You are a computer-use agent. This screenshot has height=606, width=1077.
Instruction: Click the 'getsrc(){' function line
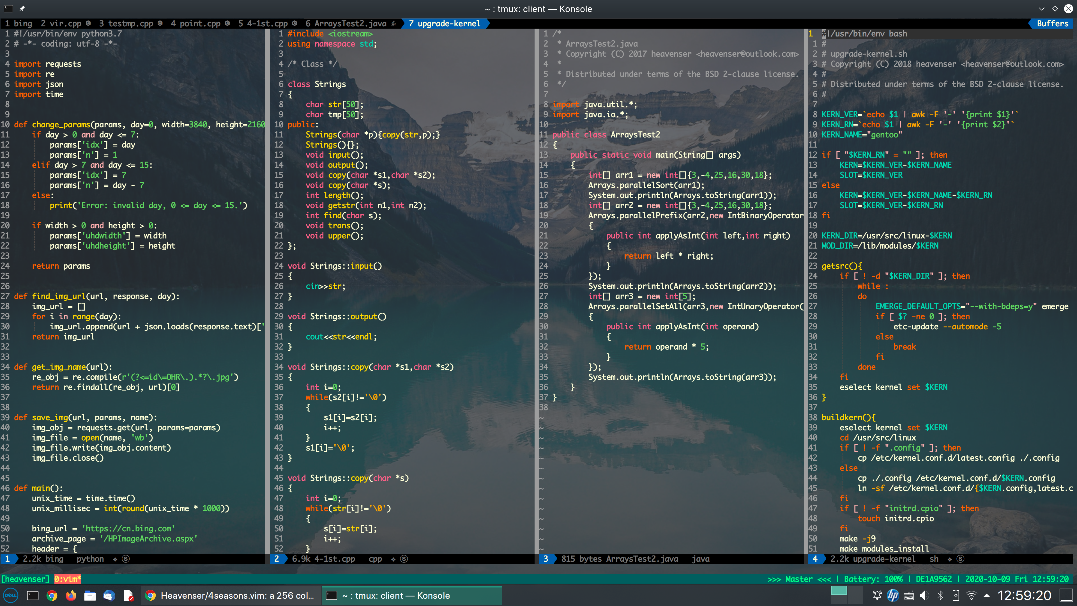click(x=842, y=266)
